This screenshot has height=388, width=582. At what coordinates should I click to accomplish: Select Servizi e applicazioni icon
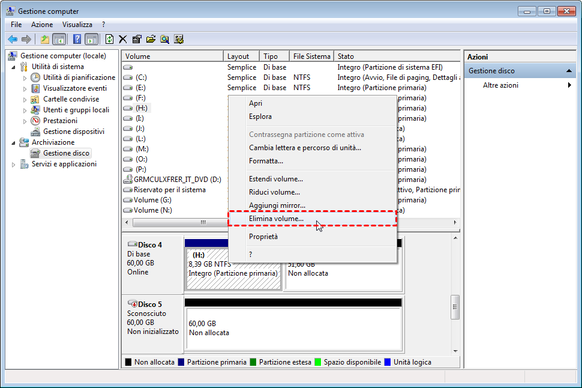[x=24, y=164]
